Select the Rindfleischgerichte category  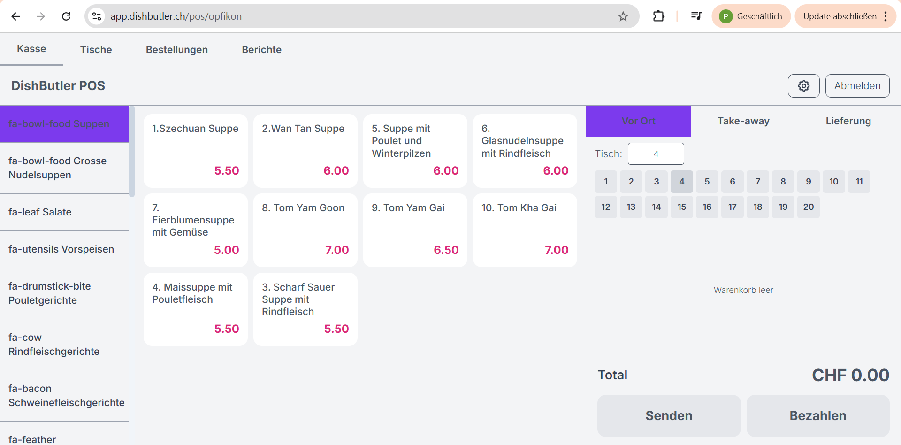[64, 345]
